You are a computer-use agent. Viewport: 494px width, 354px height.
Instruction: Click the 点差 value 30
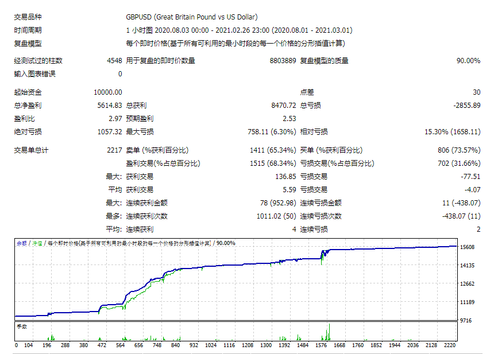pyautogui.click(x=476, y=92)
